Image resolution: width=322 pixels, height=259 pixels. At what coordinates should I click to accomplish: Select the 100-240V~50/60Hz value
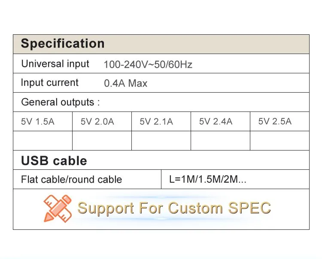[148, 65]
